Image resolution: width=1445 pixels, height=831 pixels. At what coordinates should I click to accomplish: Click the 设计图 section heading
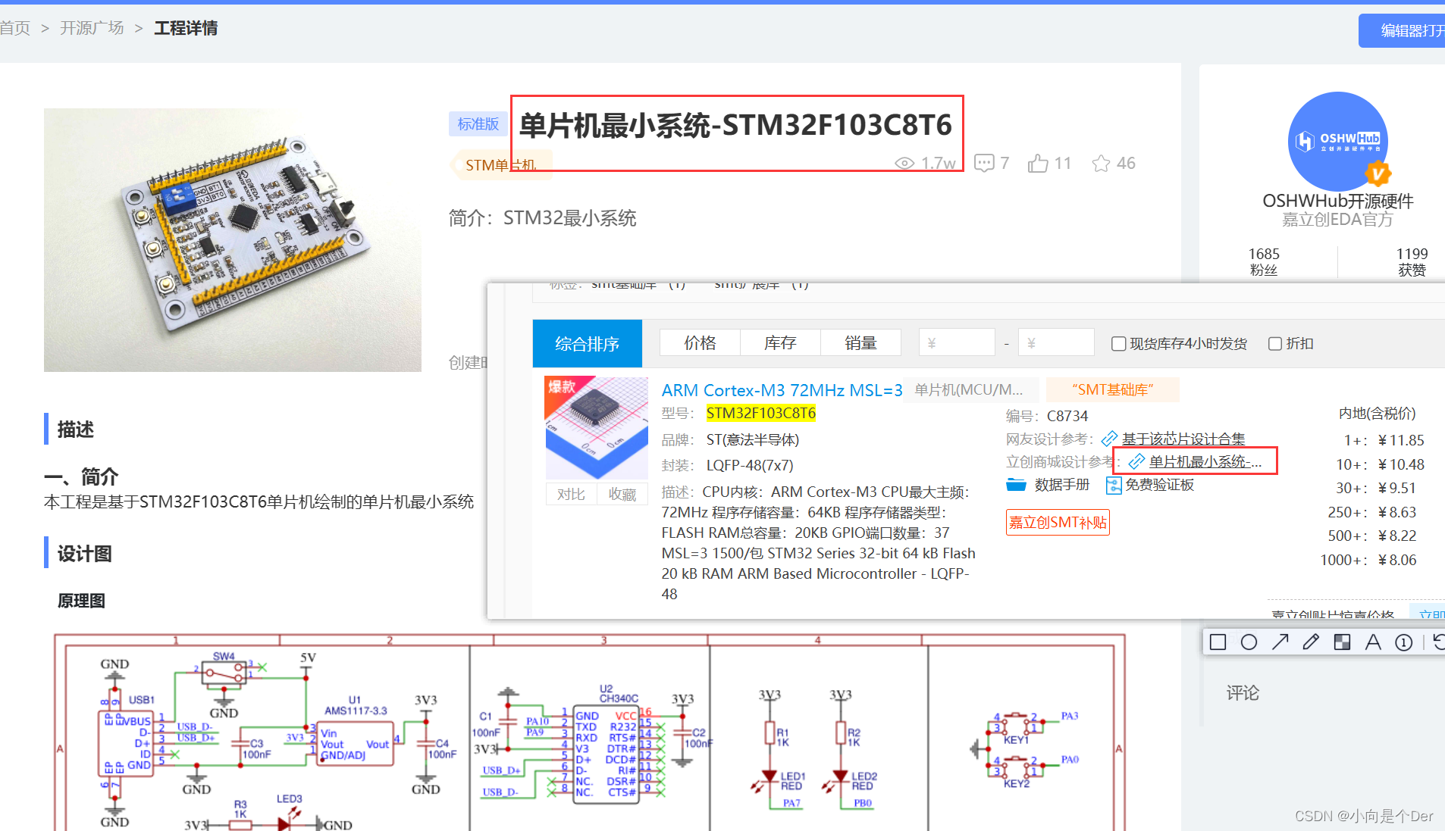tap(85, 554)
